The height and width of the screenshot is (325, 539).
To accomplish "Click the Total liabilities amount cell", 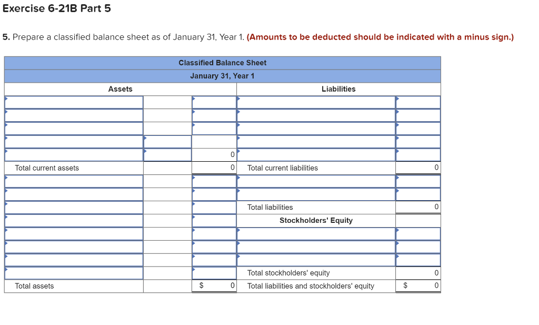I will [418, 207].
